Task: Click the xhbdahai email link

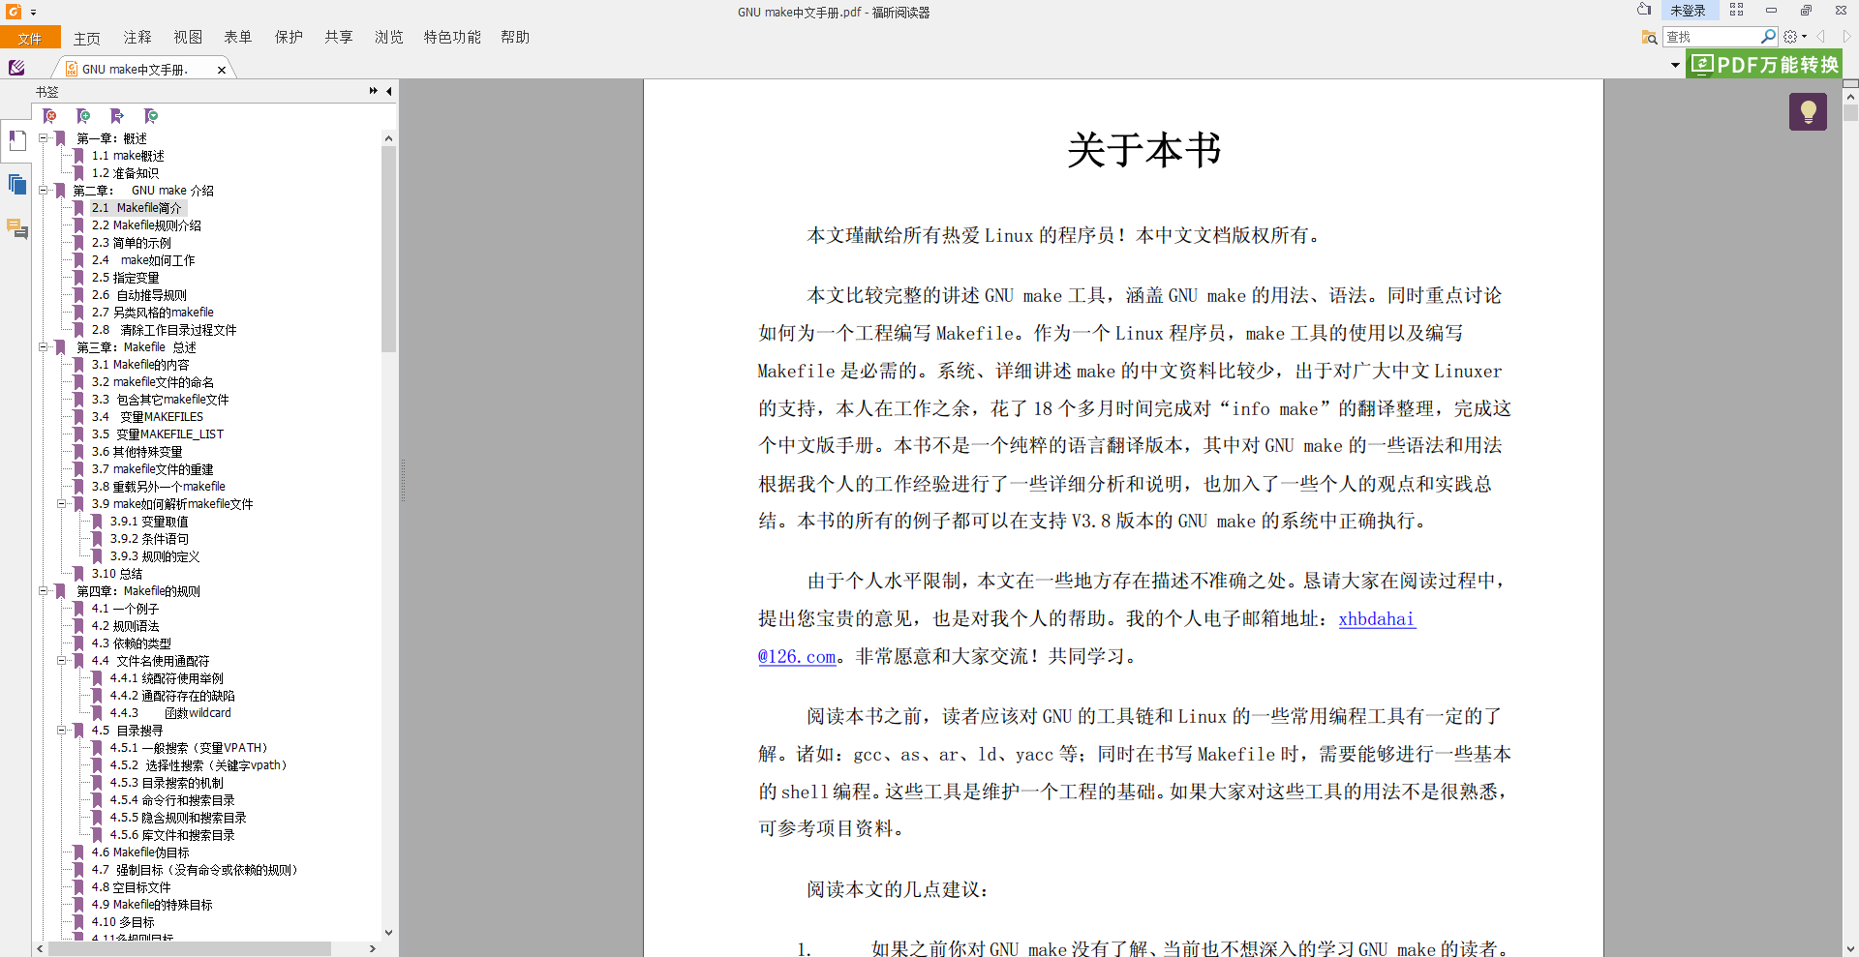Action: point(1376,619)
